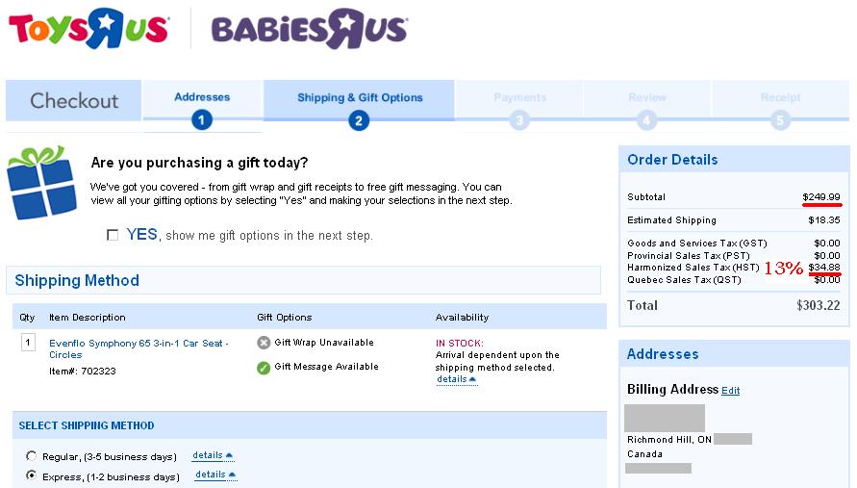This screenshot has height=488, width=857.
Task: Edit the Billing Address
Action: tap(730, 391)
